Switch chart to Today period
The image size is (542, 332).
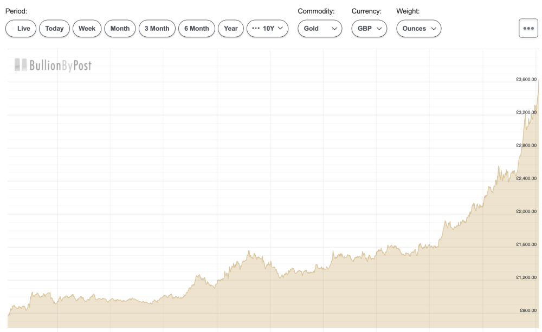click(x=54, y=29)
